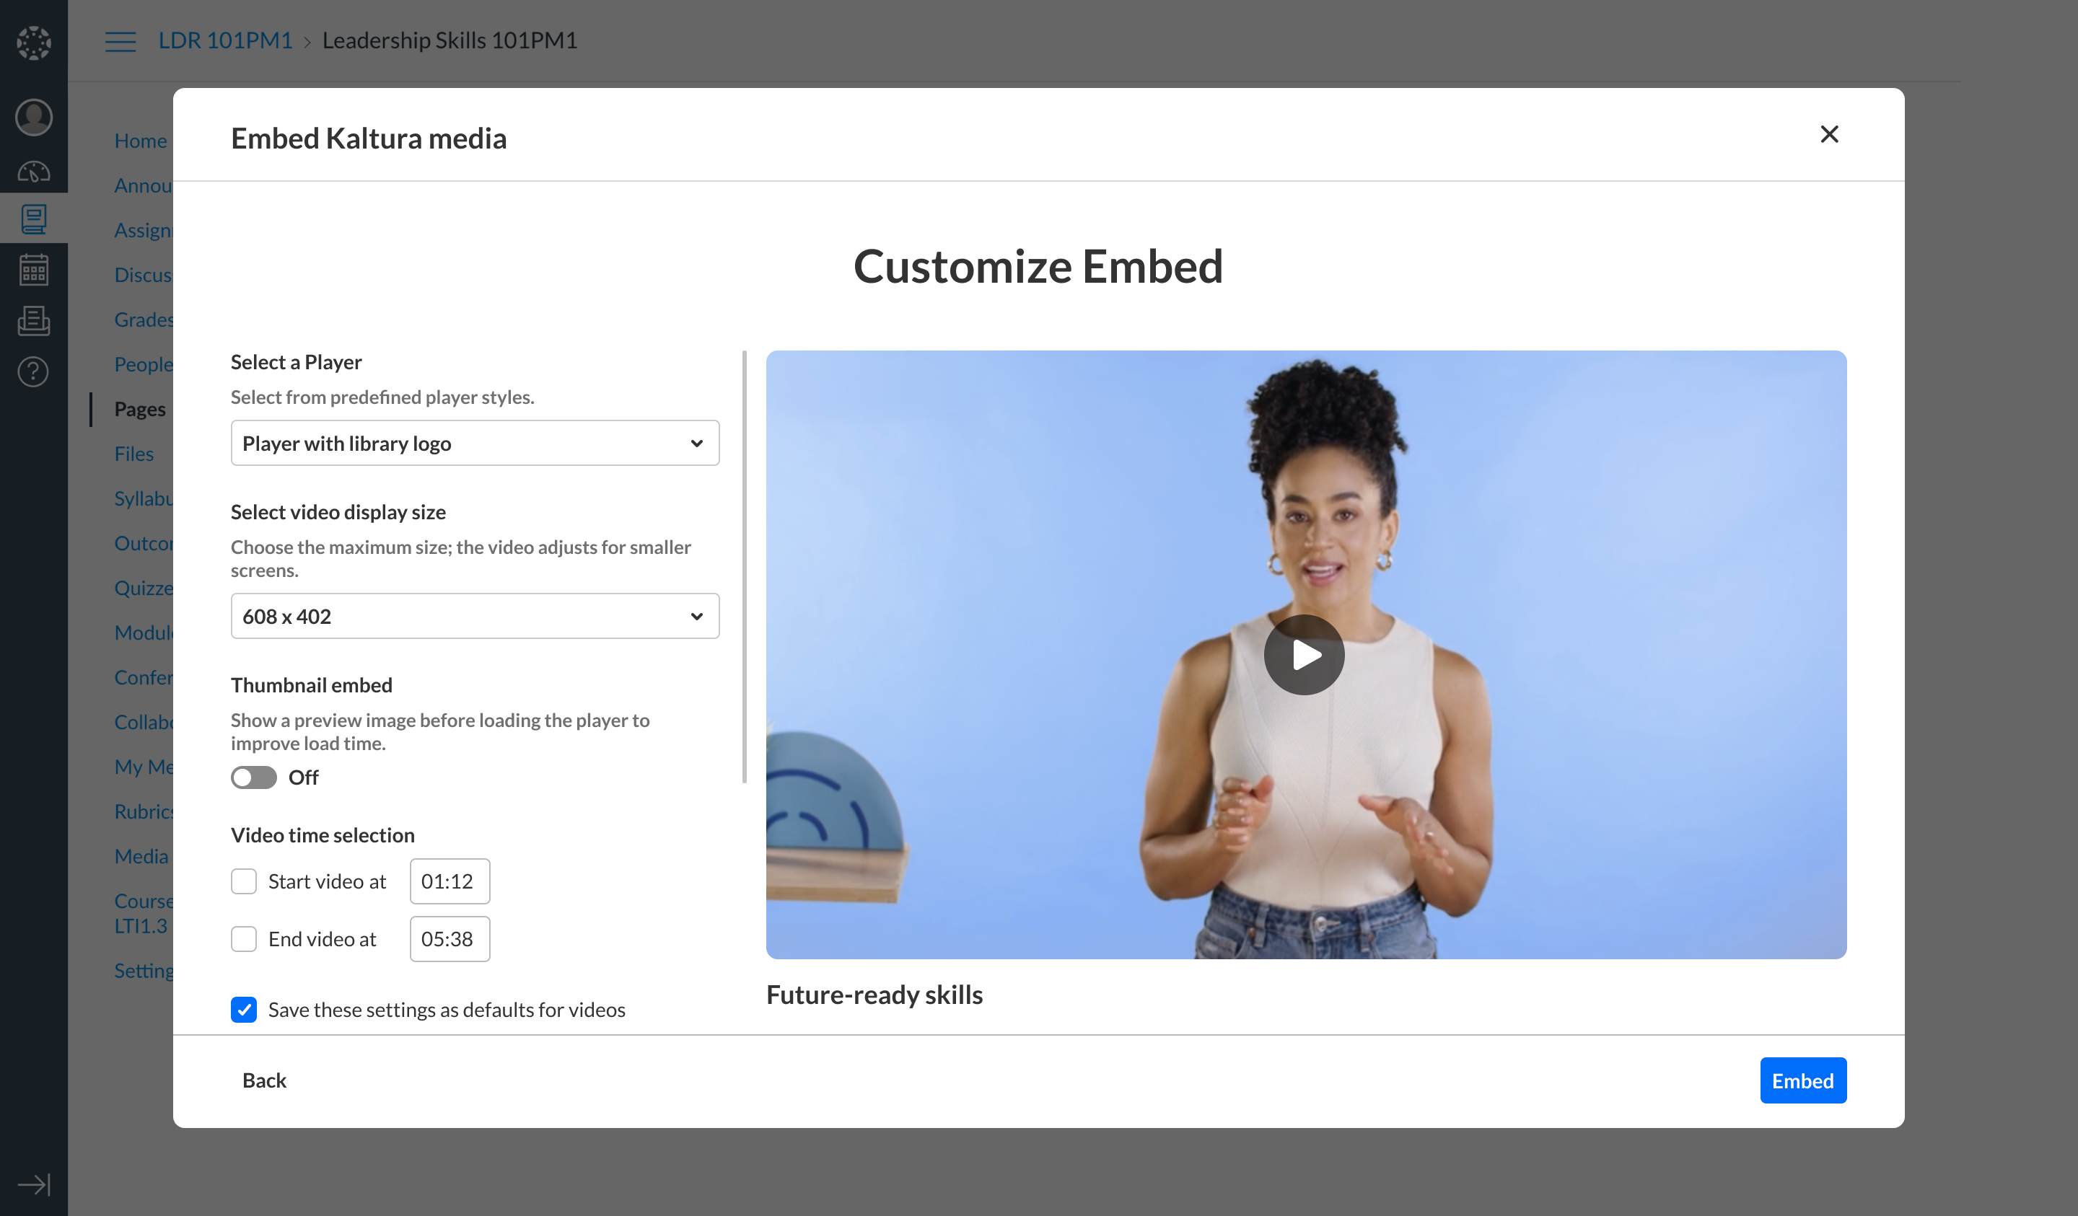Open the Inbox icon in sidebar
This screenshot has height=1216, width=2078.
(34, 321)
